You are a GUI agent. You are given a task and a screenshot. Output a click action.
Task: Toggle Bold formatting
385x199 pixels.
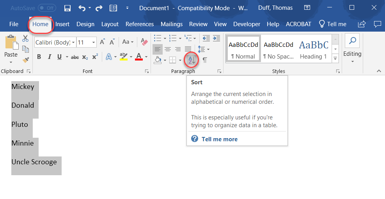[39, 57]
